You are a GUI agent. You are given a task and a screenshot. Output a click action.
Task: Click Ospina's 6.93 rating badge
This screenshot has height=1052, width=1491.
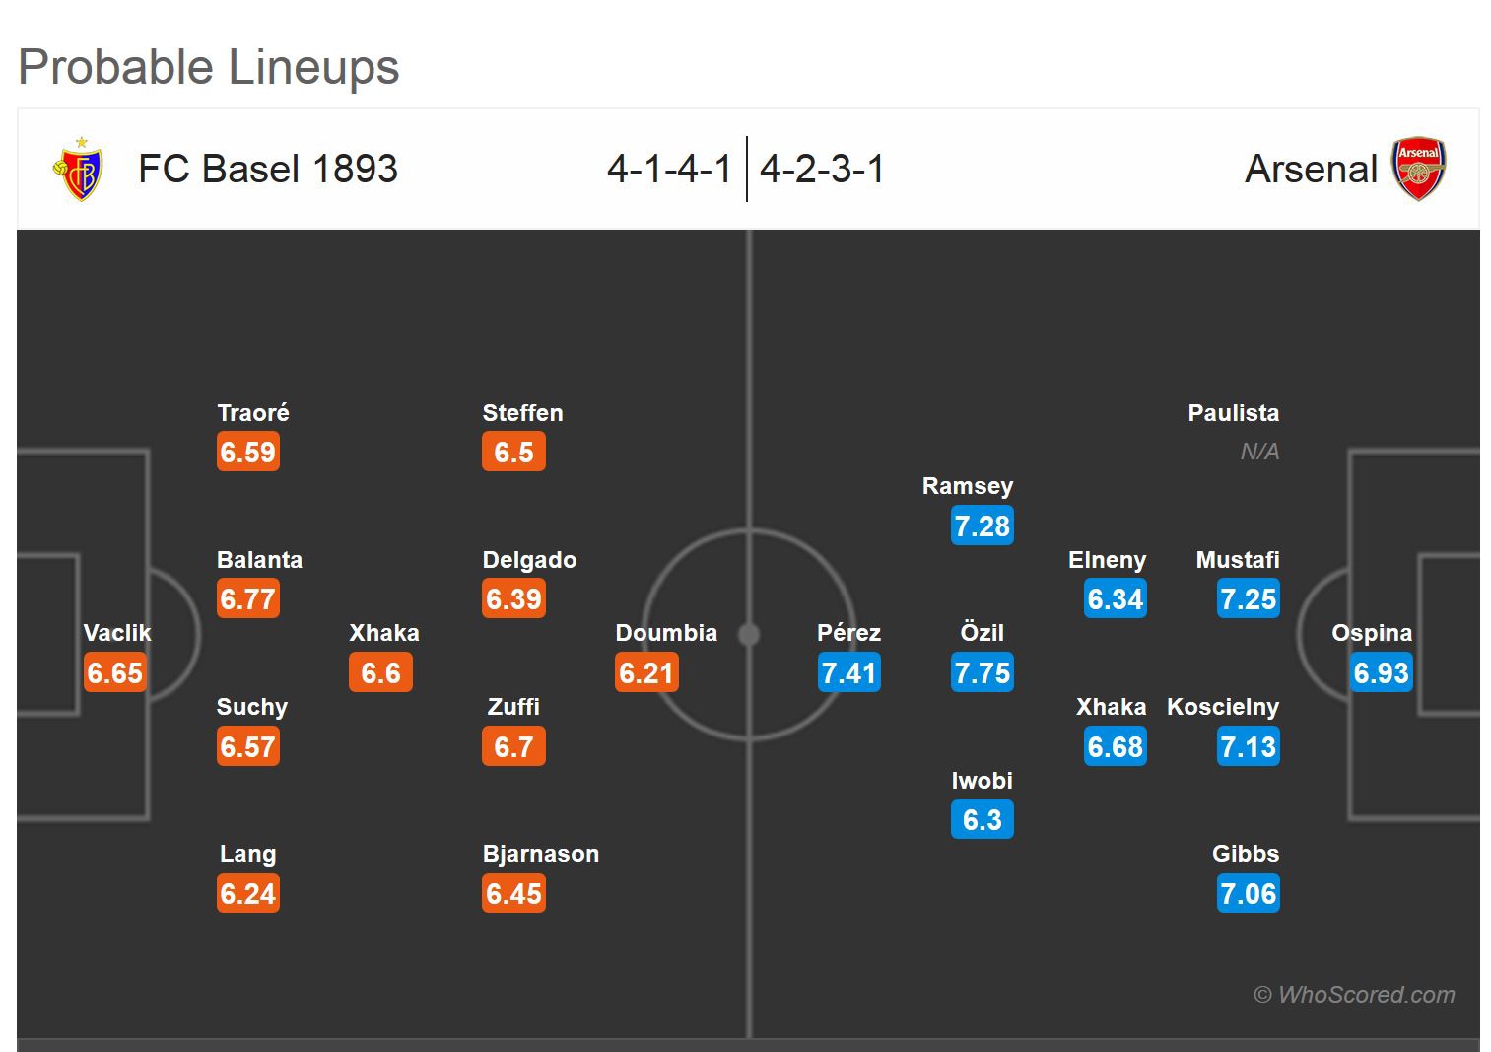click(x=1381, y=672)
